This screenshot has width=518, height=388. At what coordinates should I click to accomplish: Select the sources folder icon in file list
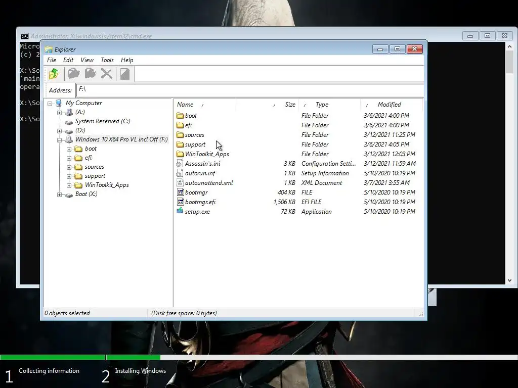(x=180, y=134)
